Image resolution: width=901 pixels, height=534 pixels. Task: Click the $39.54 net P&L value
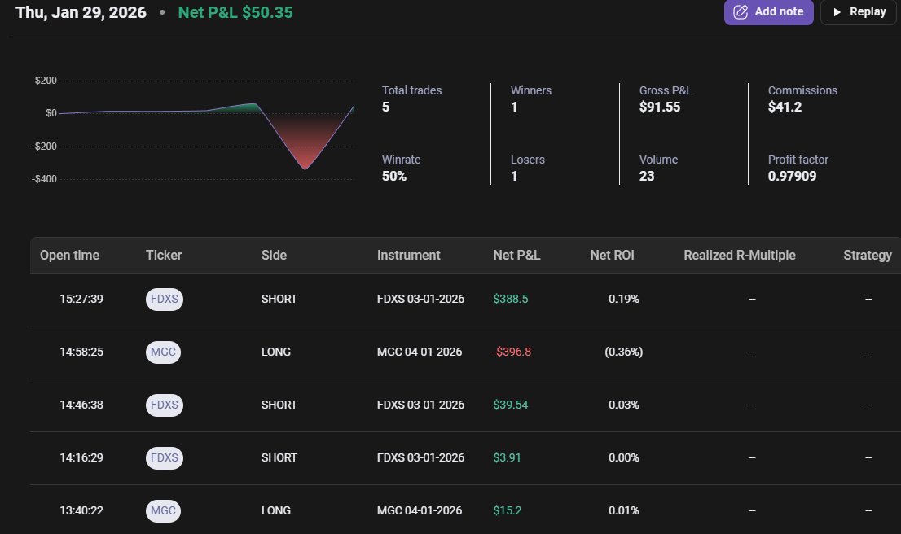[511, 405]
